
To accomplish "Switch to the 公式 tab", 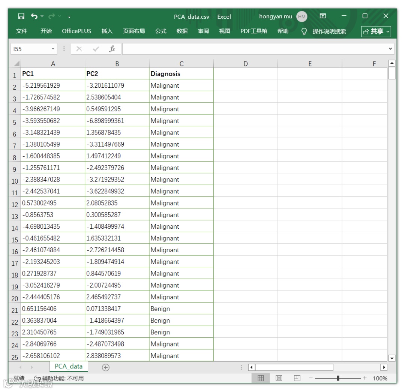I will point(160,31).
